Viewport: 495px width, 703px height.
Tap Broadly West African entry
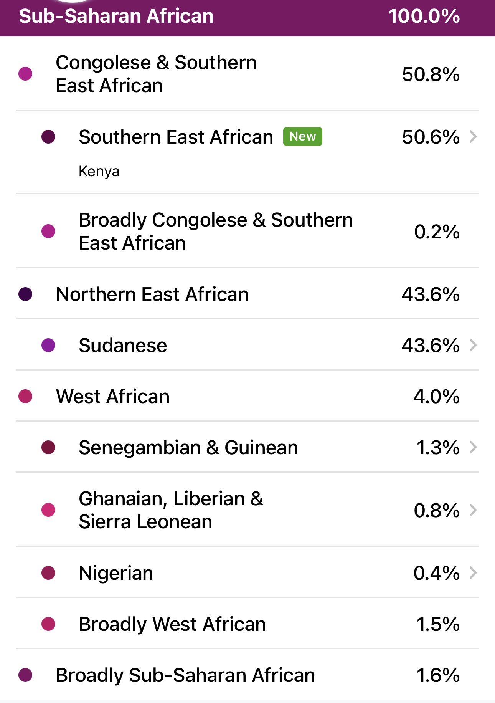click(x=247, y=624)
